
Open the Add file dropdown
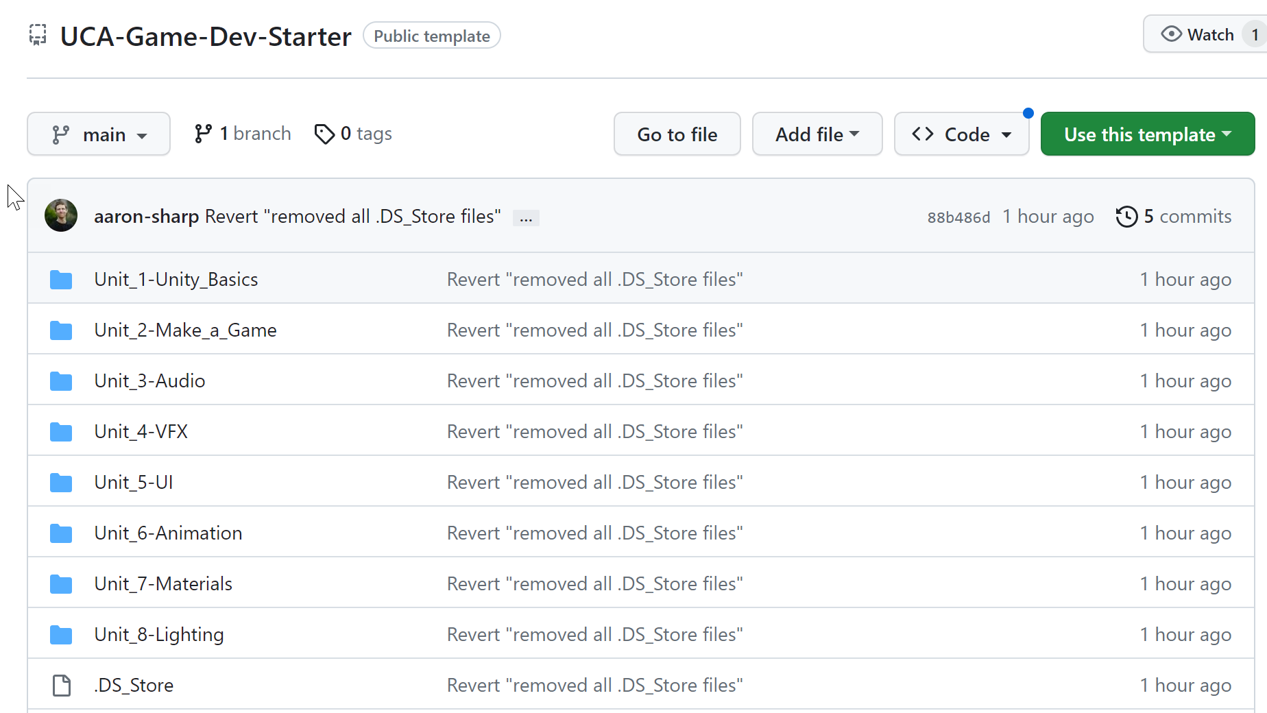[x=817, y=134]
